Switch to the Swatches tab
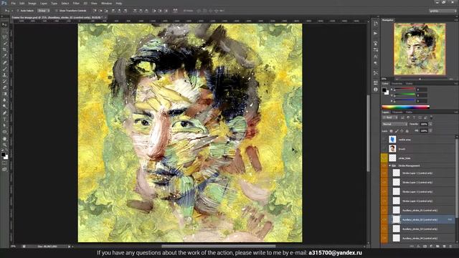The width and height of the screenshot is (459, 258). (x=397, y=84)
